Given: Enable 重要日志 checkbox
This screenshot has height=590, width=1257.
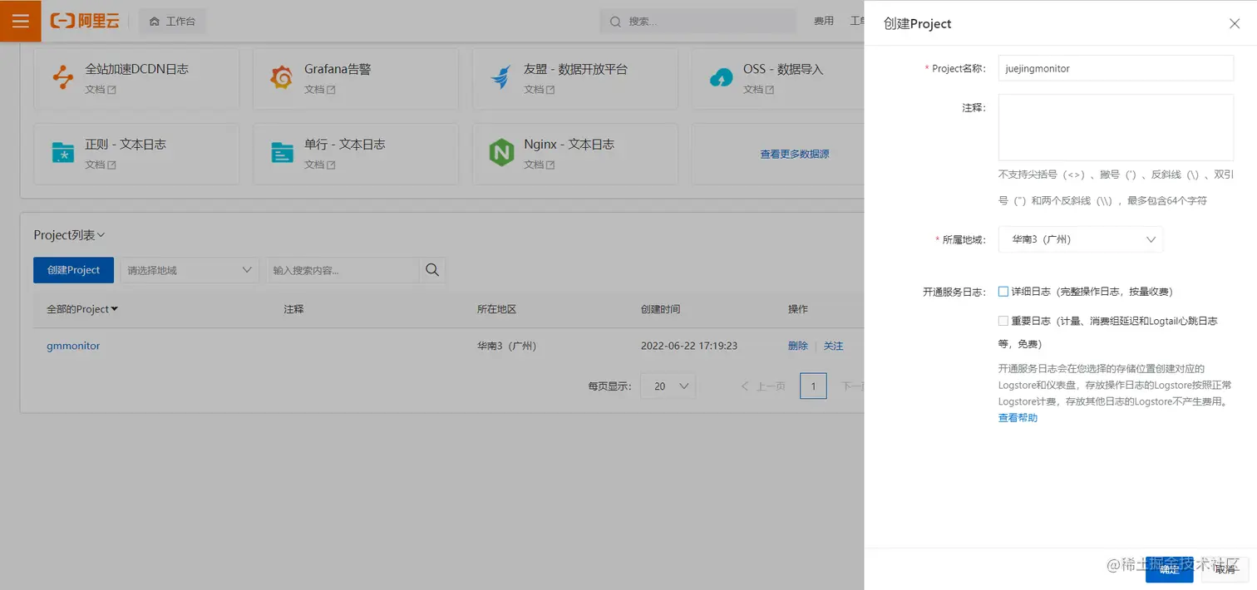Looking at the screenshot, I should pyautogui.click(x=1003, y=321).
